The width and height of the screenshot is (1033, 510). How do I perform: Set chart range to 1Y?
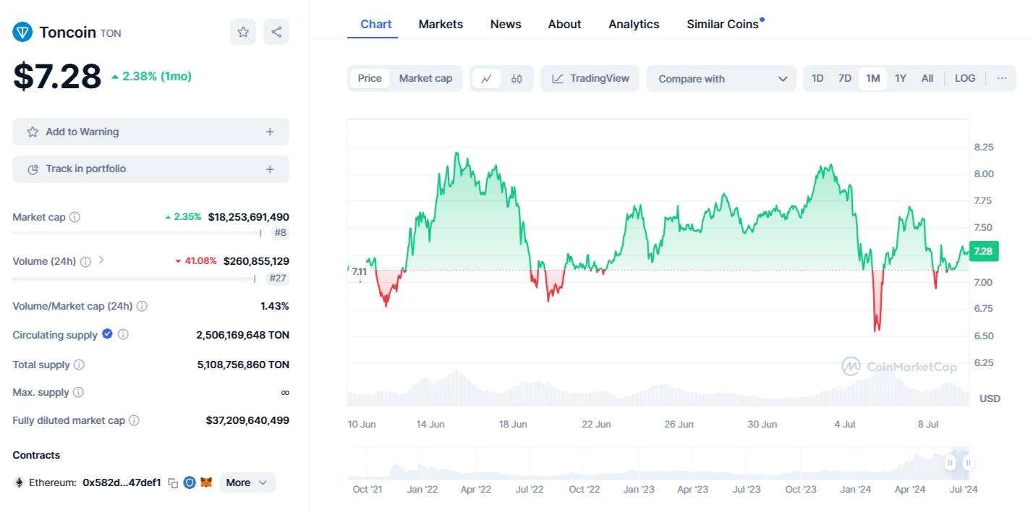[x=901, y=78]
